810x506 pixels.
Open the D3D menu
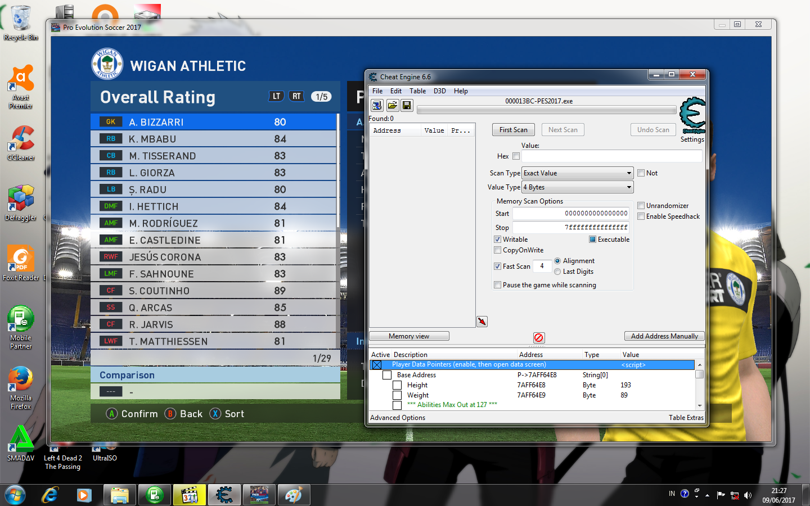click(x=439, y=91)
